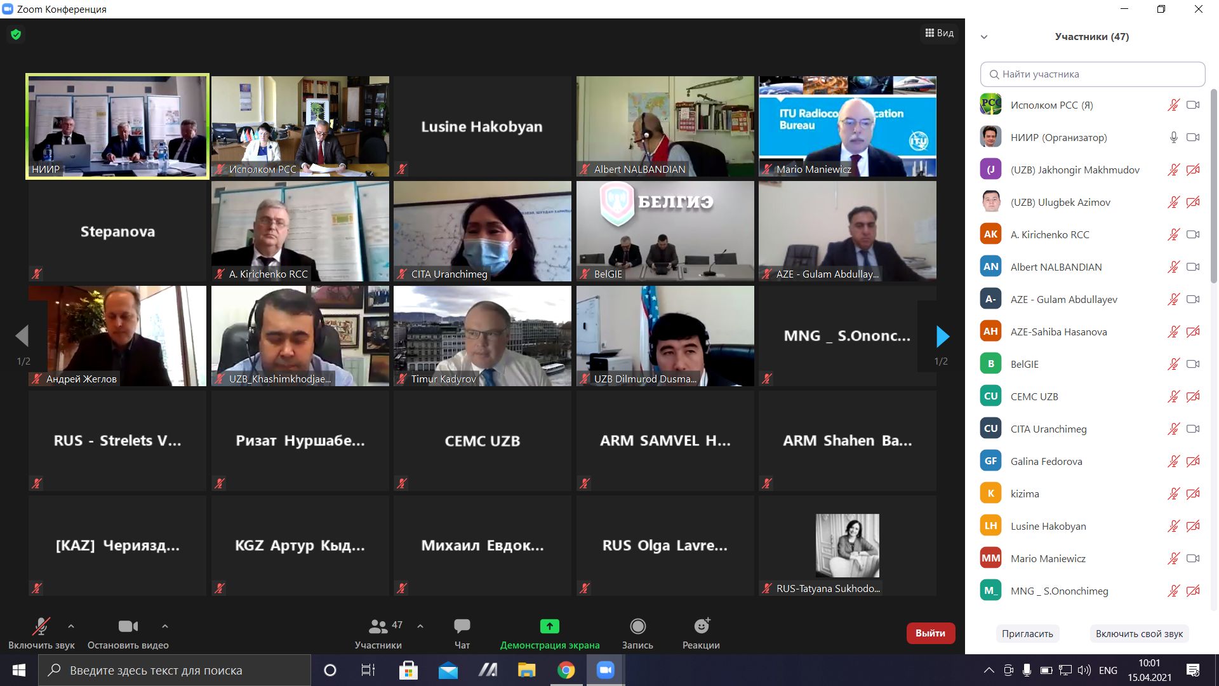Open the Чат chat panel
The image size is (1219, 686).
pos(462,633)
